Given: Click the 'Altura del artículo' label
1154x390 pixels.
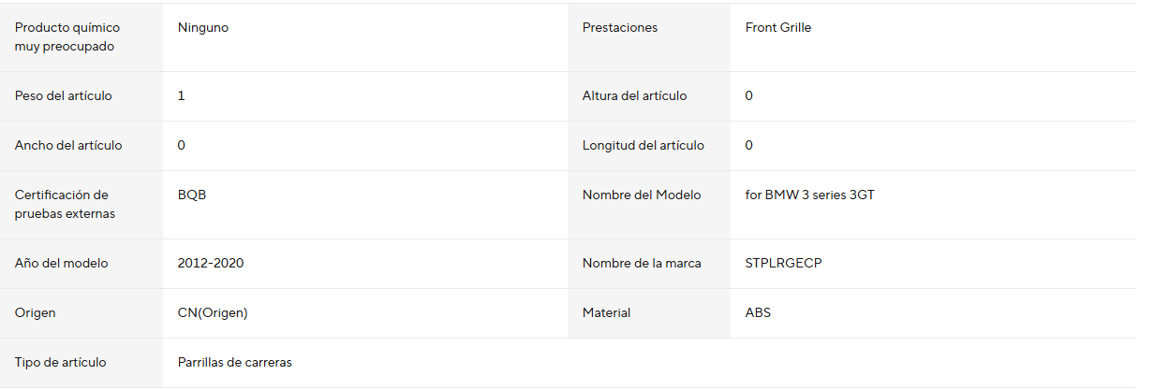Looking at the screenshot, I should point(634,96).
